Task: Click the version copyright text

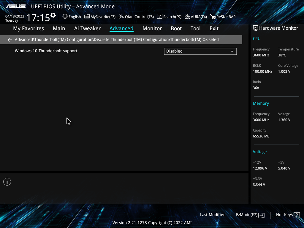Action: click(152, 223)
